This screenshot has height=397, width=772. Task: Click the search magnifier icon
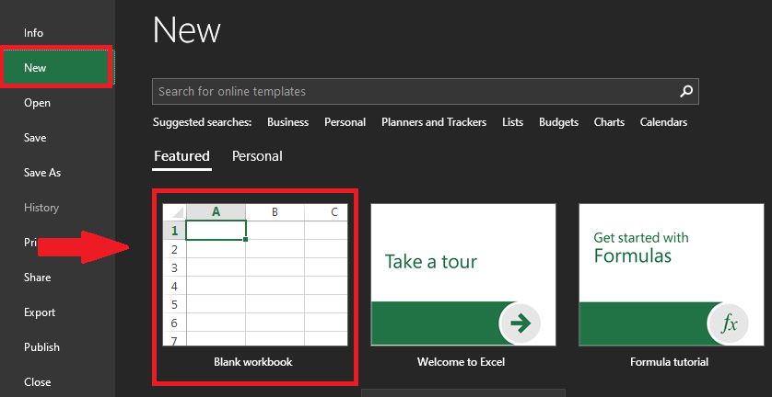coord(685,92)
